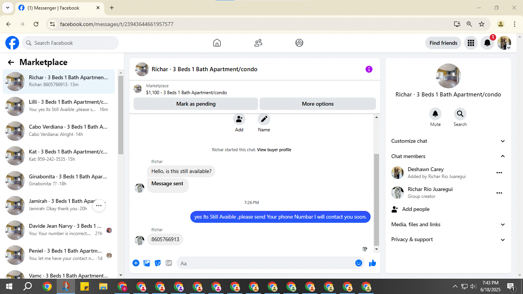Click the Add member icon in chat
This screenshot has width=523, height=294.
(x=239, y=119)
